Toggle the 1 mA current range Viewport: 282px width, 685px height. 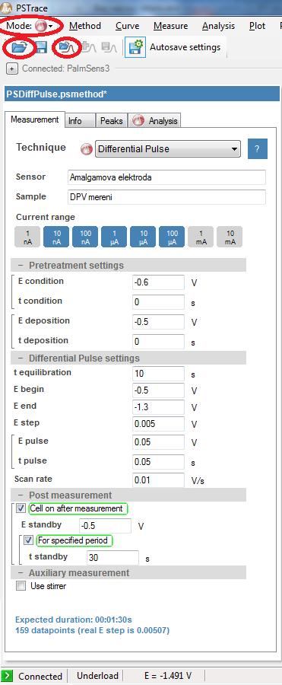201,237
